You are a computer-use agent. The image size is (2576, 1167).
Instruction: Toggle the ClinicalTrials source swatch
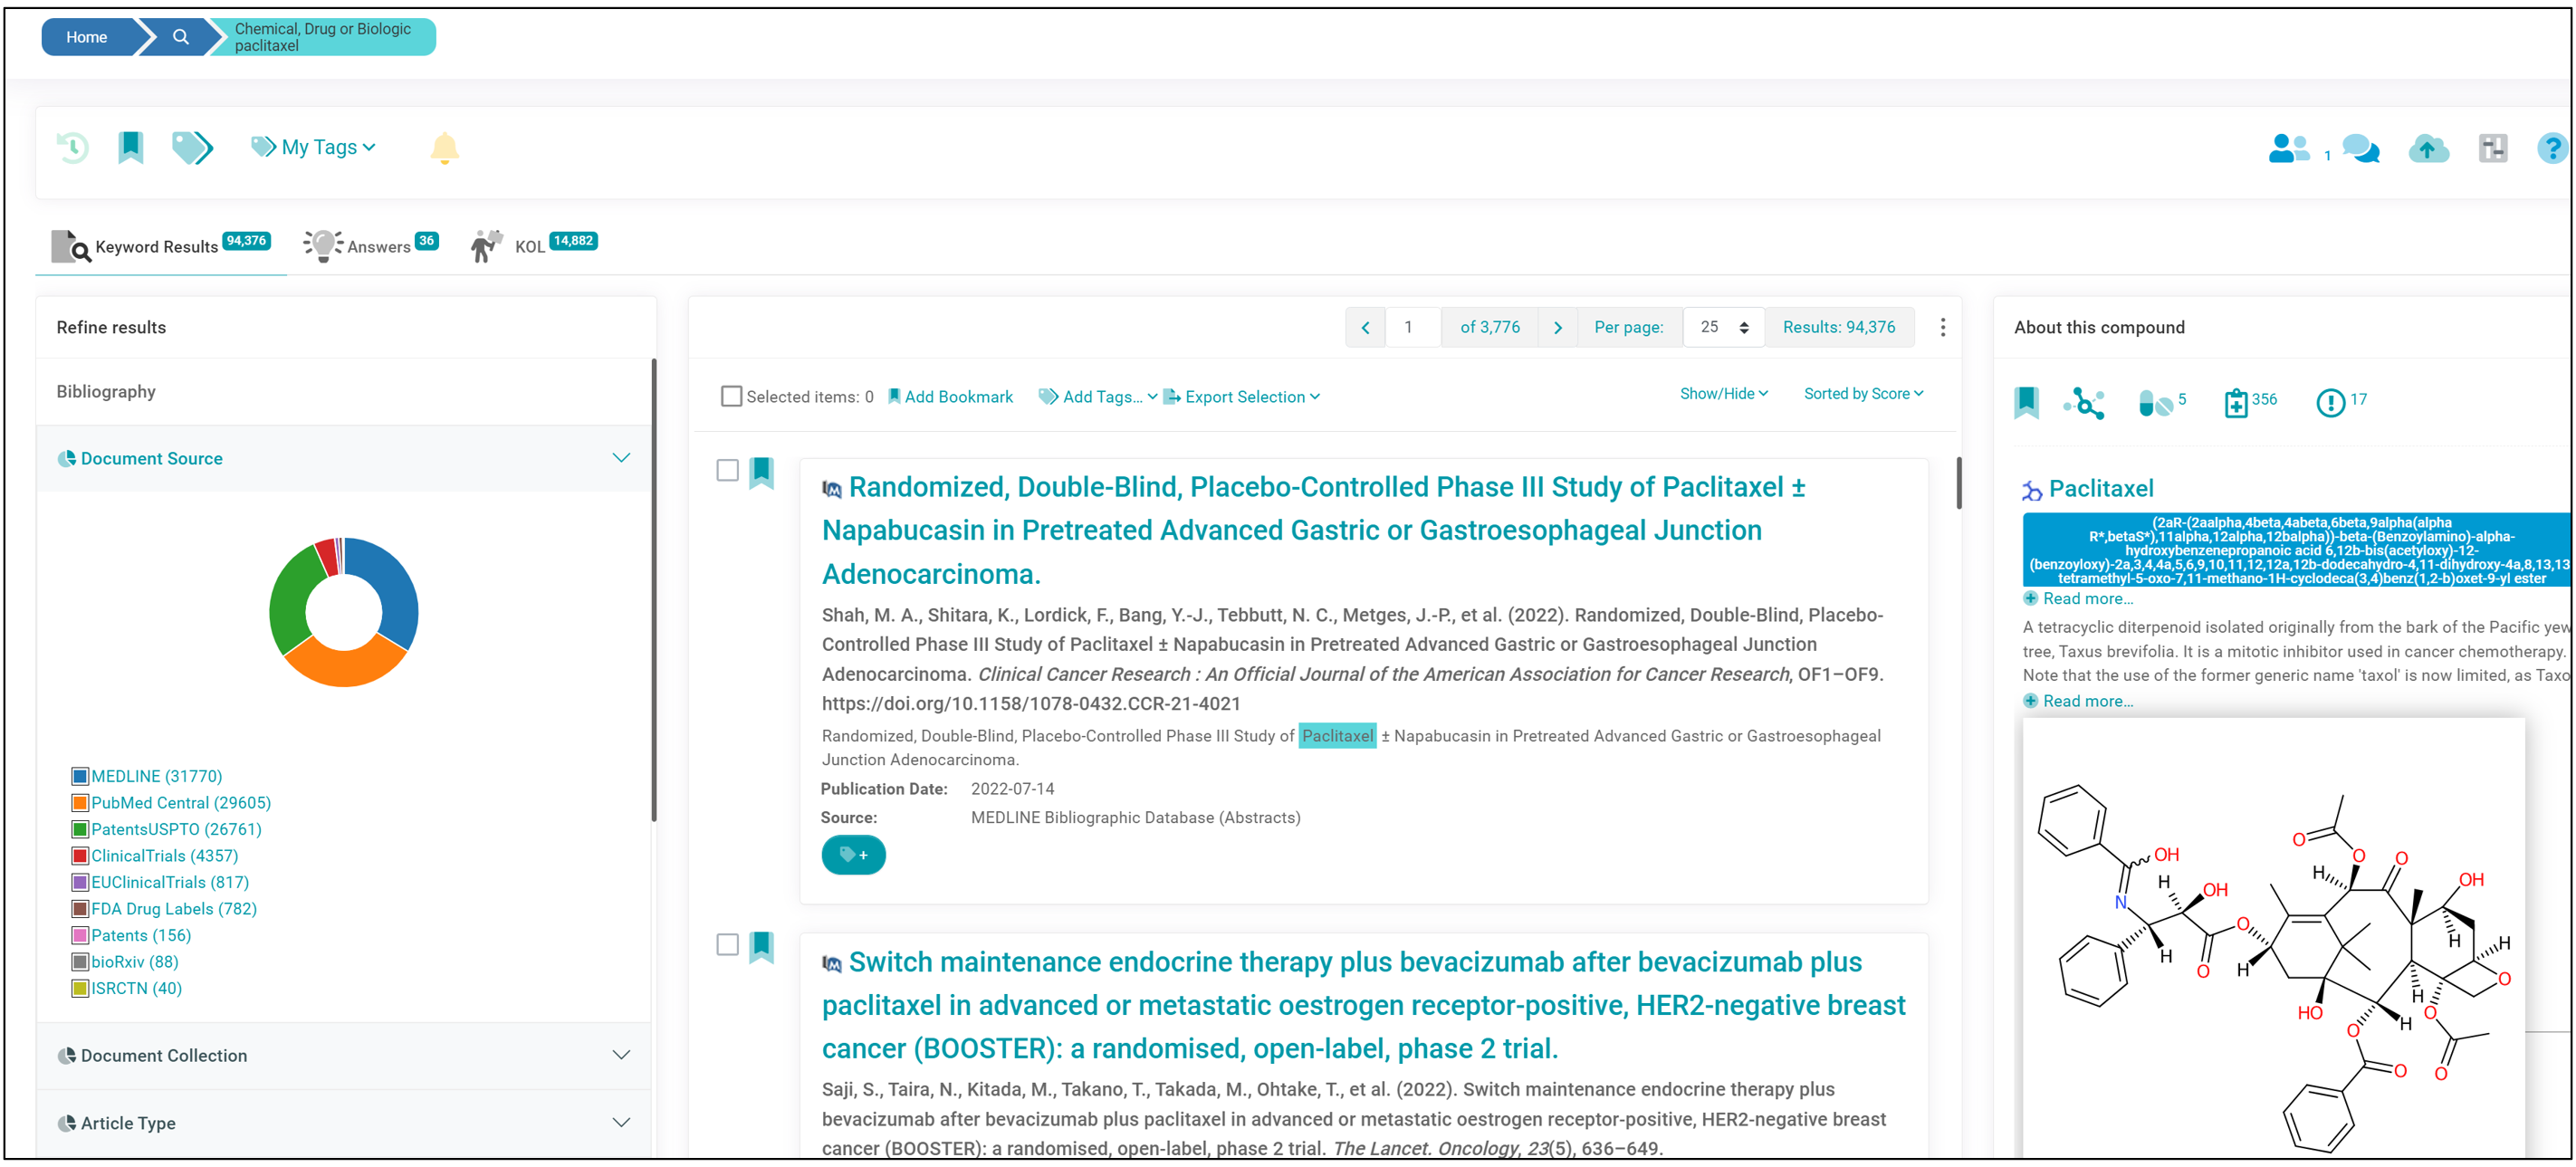pos(80,856)
